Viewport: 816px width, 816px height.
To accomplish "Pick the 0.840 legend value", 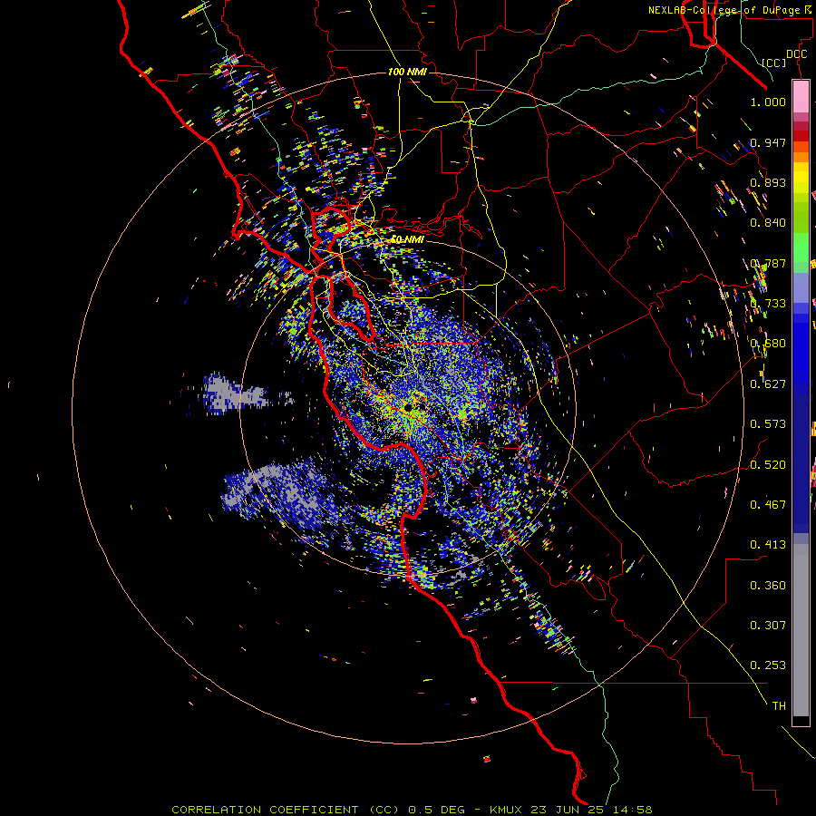I will coord(768,223).
